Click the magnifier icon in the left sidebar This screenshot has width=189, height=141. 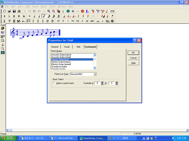pyautogui.click(x=3, y=48)
